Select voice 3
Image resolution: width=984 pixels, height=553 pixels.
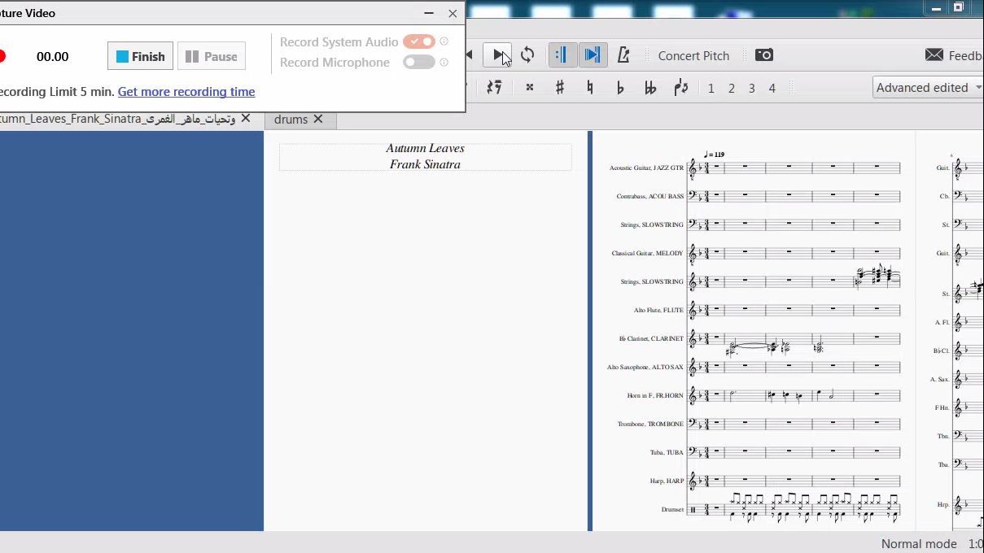click(x=752, y=88)
